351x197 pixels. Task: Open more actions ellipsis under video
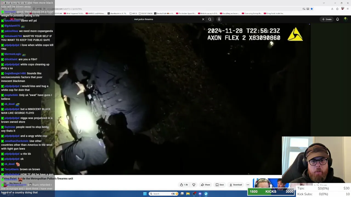(248, 185)
